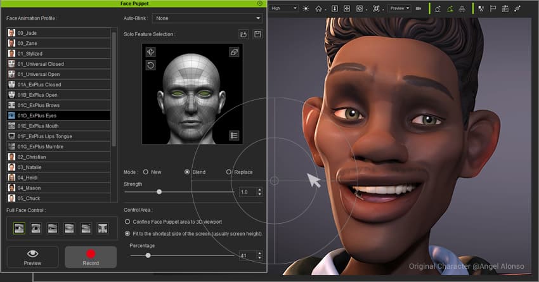This screenshot has height=282, width=539.
Task: Click the flag icon in top toolbar
Action: tap(493, 9)
